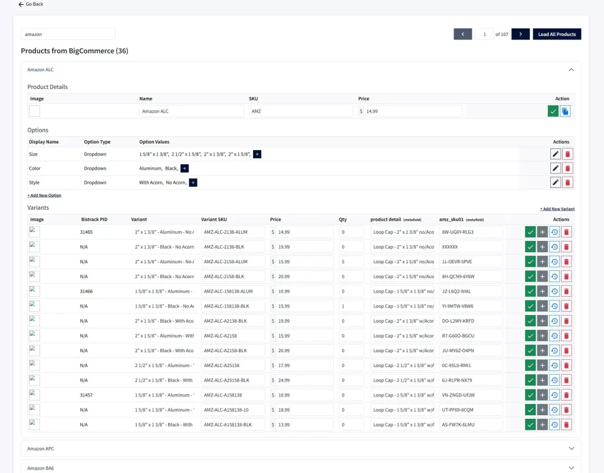Collapse the Amazon ALC section

(571, 70)
